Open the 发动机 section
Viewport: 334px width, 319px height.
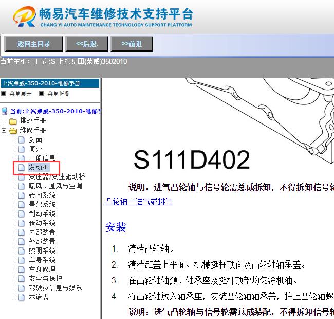[39, 167]
